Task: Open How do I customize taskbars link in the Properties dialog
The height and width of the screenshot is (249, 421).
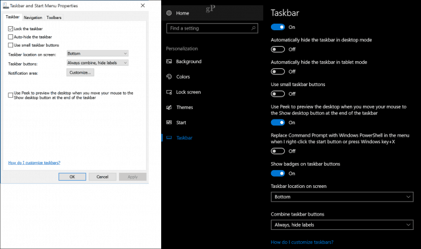Action: click(x=34, y=163)
